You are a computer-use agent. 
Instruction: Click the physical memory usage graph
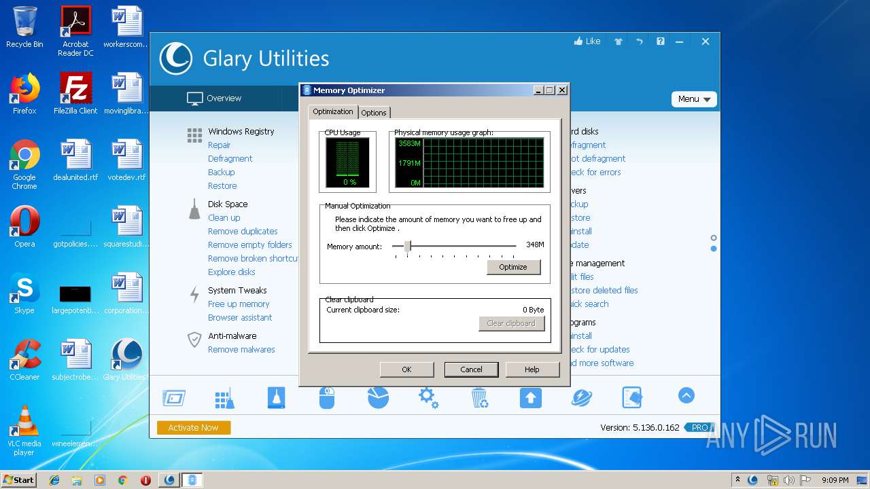(x=469, y=162)
